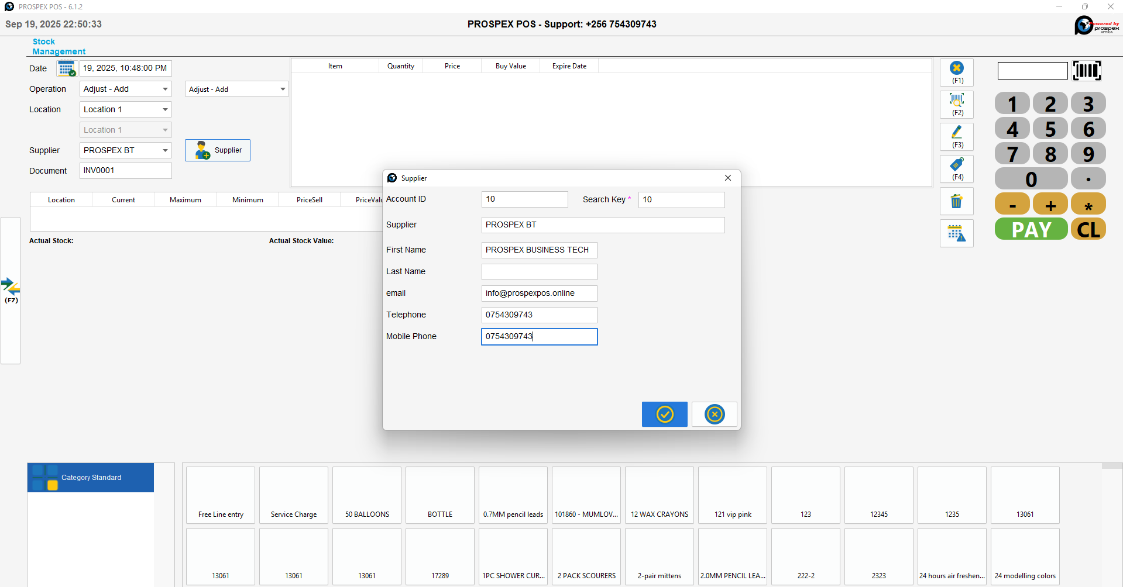Click the PriceSell column header
The image size is (1123, 587).
point(310,200)
